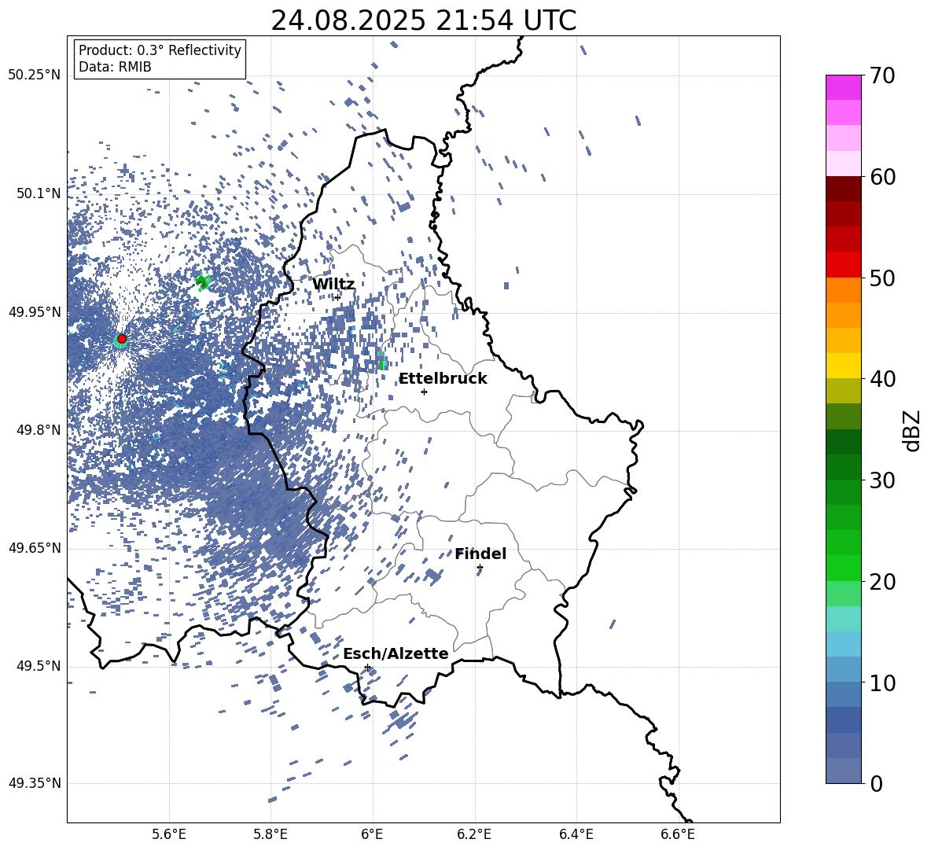Click the Product: 0.3° Reflectivity text

click(x=160, y=50)
